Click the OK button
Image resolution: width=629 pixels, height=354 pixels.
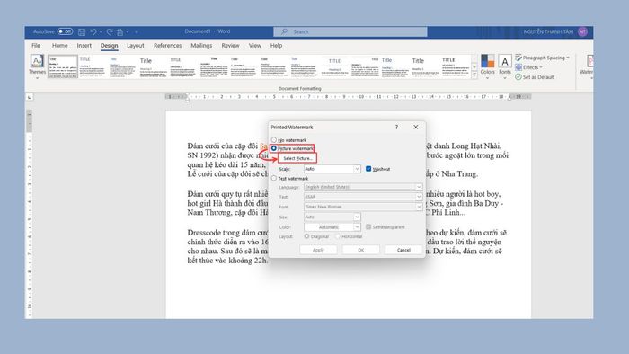tap(360, 250)
